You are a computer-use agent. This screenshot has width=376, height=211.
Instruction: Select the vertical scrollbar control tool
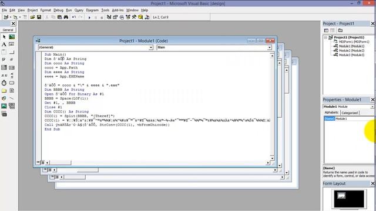coord(12,75)
